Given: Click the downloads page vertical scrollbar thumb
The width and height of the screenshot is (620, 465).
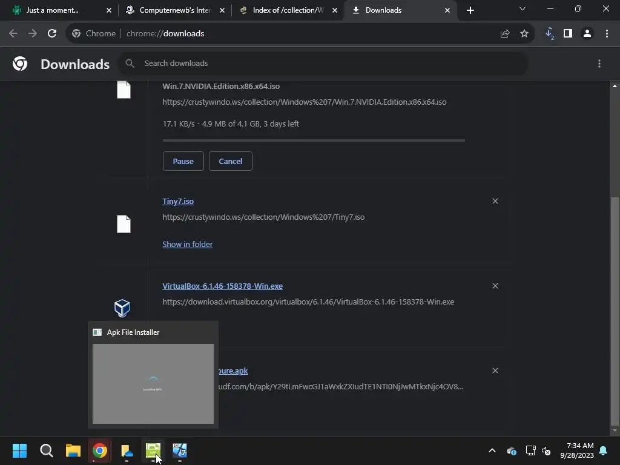Looking at the screenshot, I should point(615,310).
